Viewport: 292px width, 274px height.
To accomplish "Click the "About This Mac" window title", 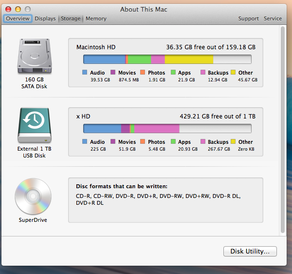I will [144, 9].
